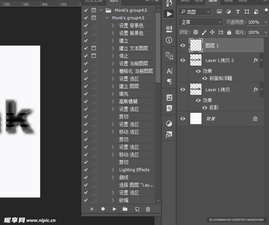Select the Layer 1 拷贝 thumbnail
Screen dimensions: 269x225
(196, 89)
